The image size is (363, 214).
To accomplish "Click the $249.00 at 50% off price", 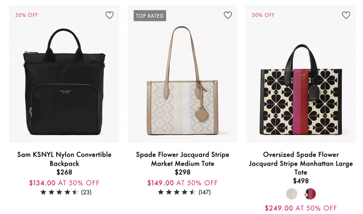I will click(x=301, y=208).
